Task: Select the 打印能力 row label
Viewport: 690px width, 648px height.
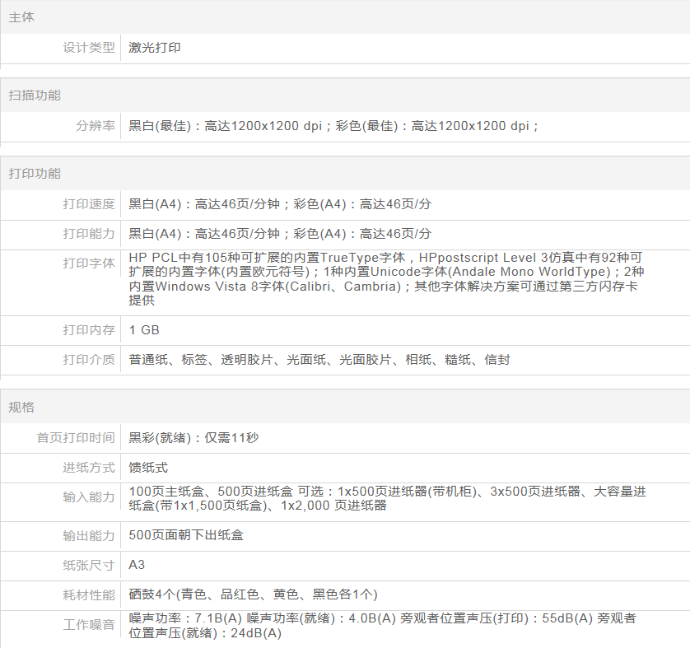Action: point(89,234)
